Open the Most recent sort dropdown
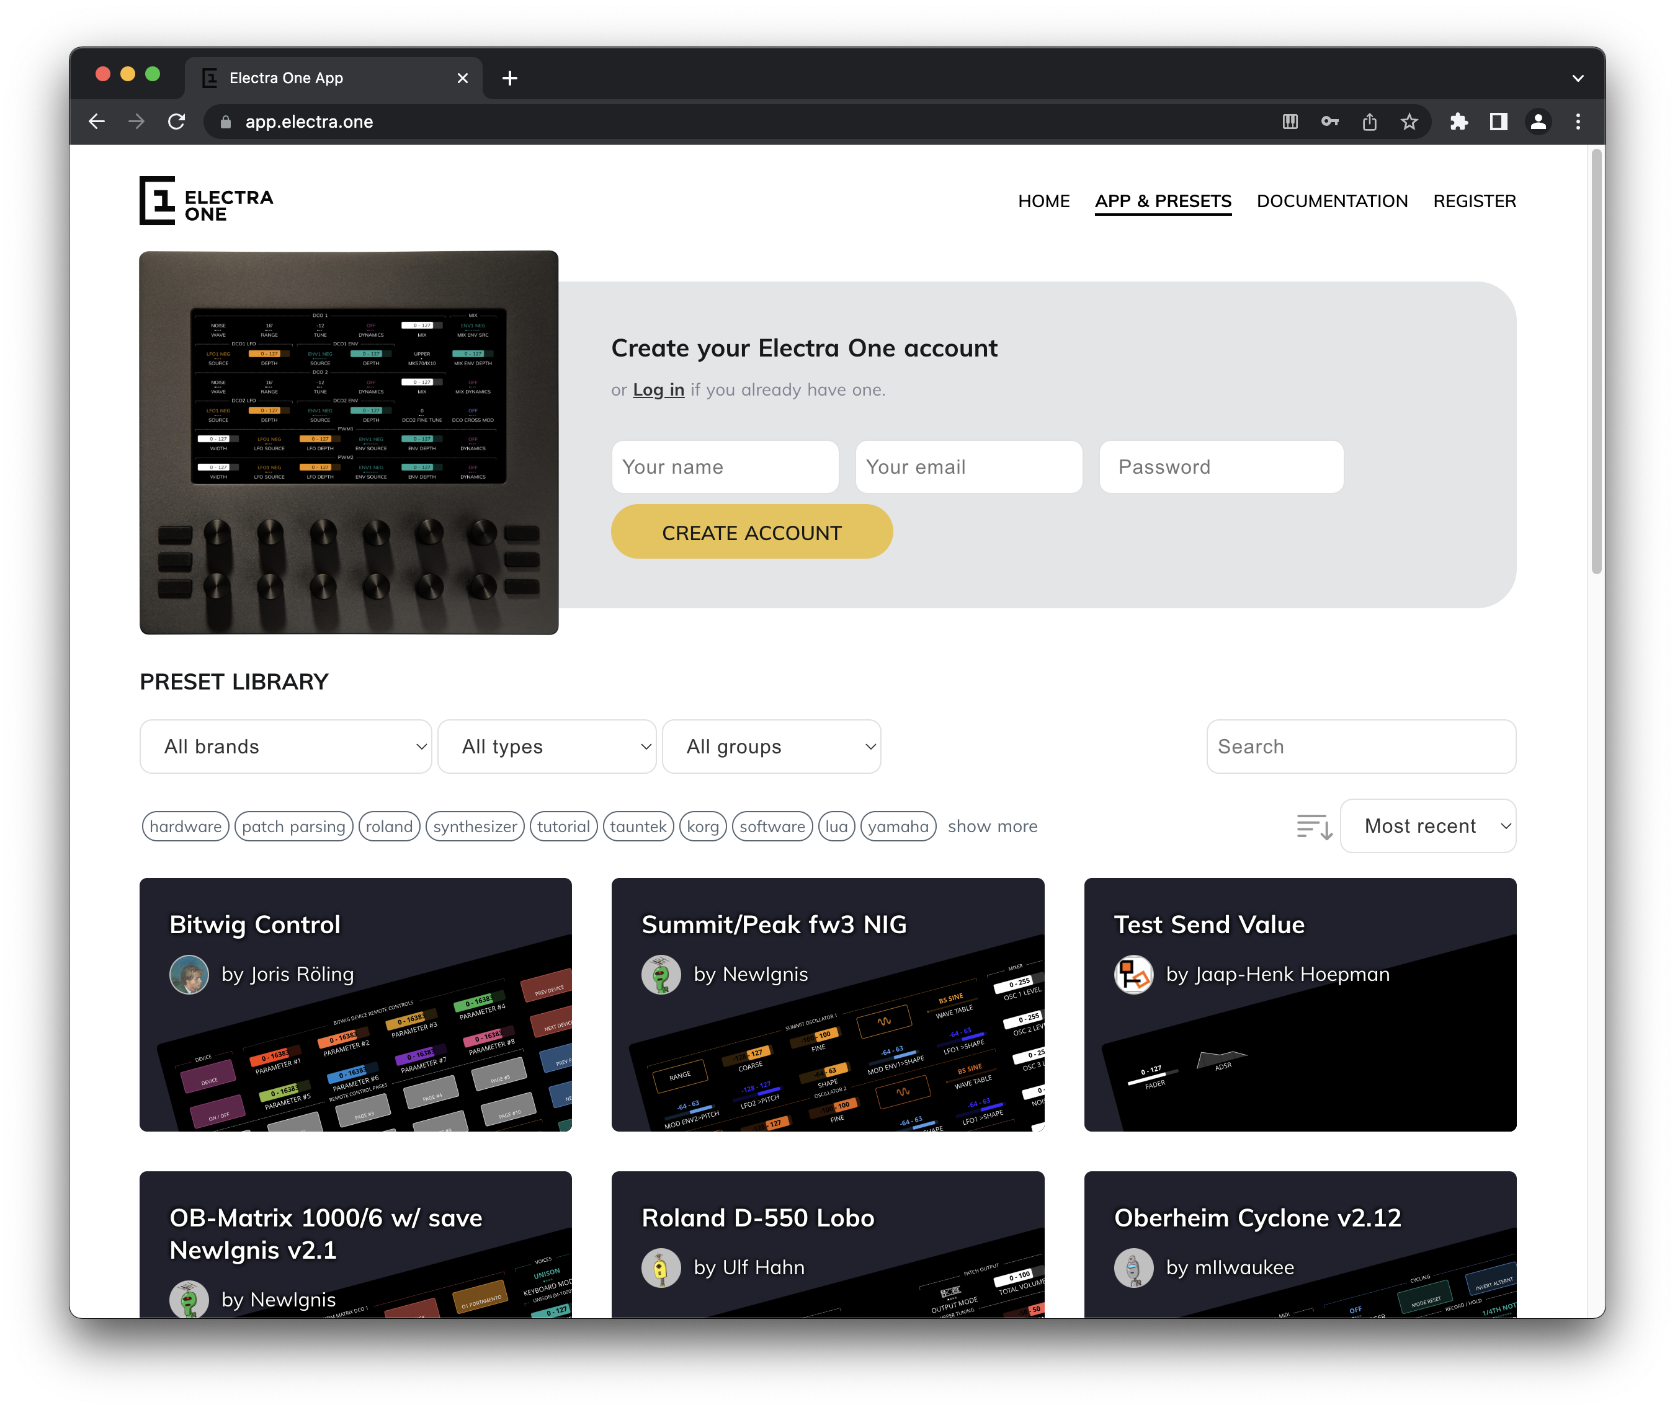The width and height of the screenshot is (1675, 1410). (x=1428, y=826)
